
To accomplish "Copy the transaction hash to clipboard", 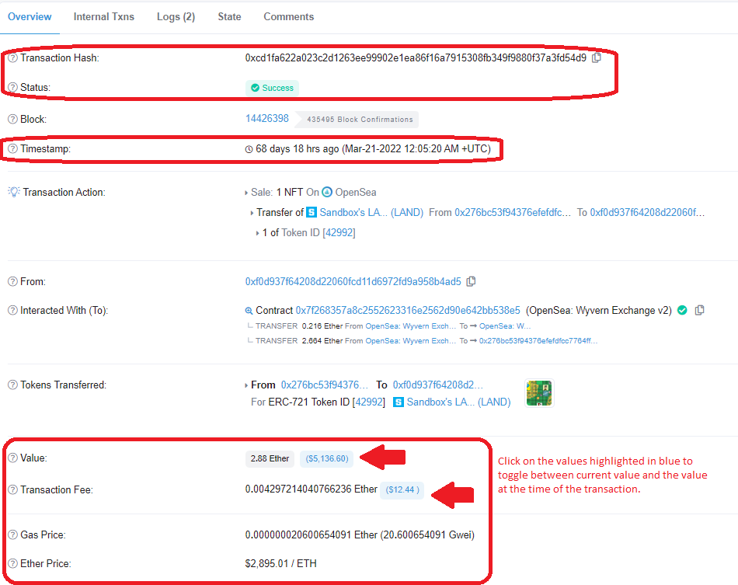I will [x=597, y=57].
